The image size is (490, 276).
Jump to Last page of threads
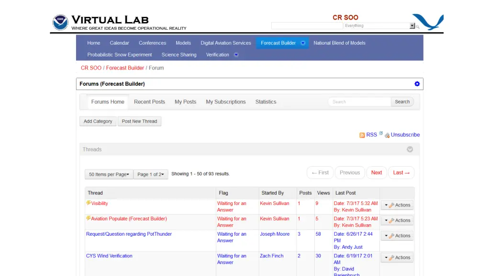pos(401,172)
